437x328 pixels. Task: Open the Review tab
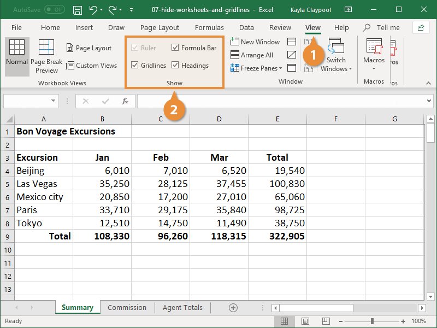pyautogui.click(x=280, y=28)
